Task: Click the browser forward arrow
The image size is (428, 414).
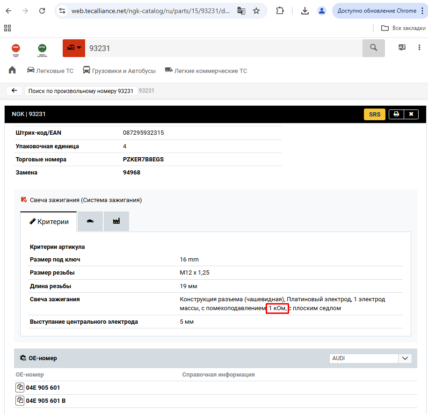Action: [x=25, y=11]
